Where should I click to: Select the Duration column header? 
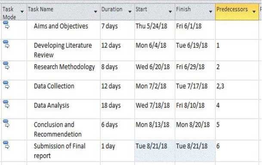point(117,12)
